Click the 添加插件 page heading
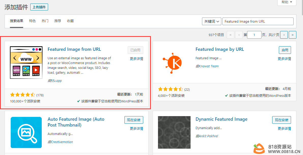The width and height of the screenshot is (303, 155). click(x=16, y=7)
